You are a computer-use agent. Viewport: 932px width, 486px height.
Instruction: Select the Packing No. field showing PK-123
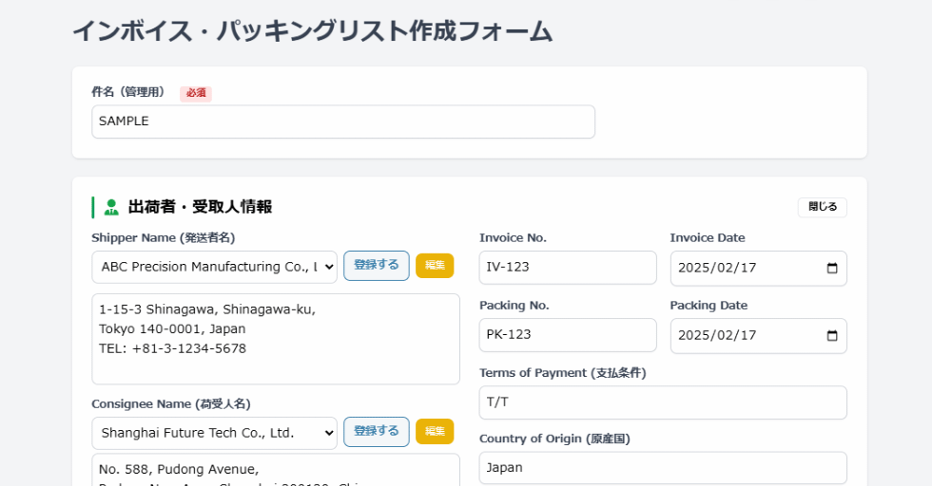point(567,335)
